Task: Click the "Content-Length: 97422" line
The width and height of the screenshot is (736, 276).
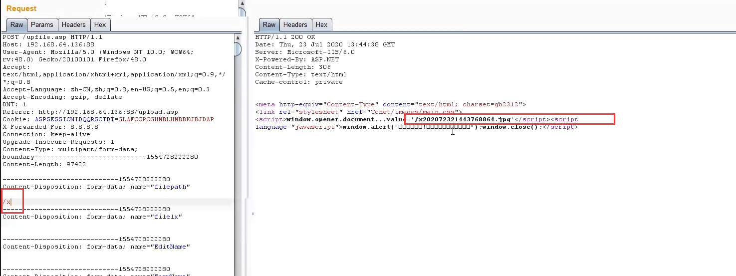Action: click(x=44, y=165)
